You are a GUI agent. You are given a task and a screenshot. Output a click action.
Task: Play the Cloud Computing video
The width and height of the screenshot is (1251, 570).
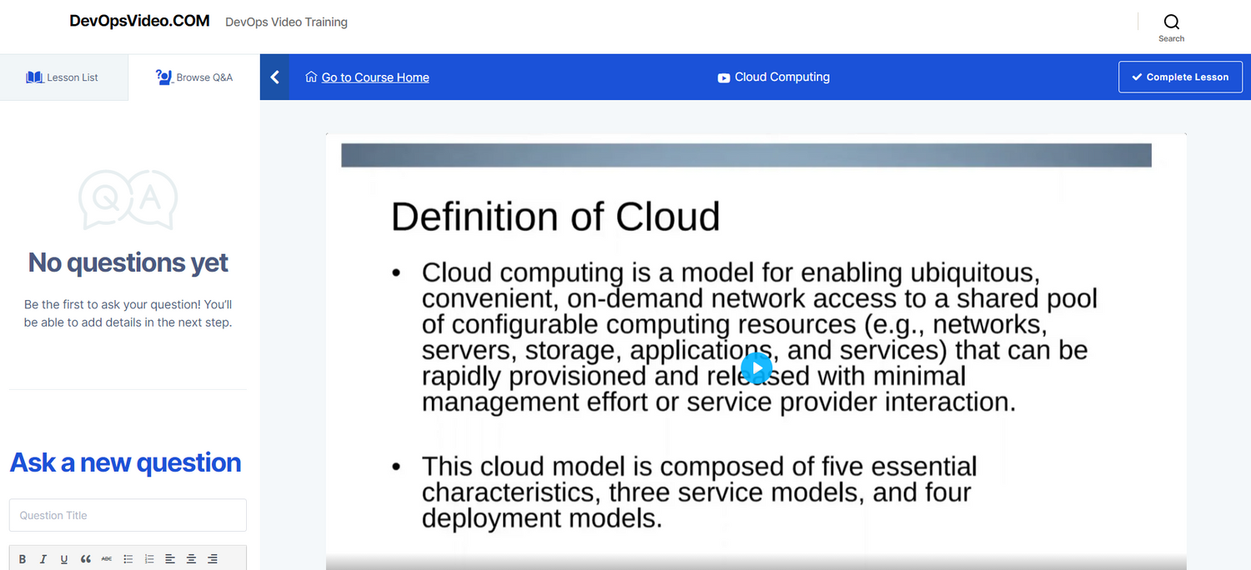(x=756, y=367)
